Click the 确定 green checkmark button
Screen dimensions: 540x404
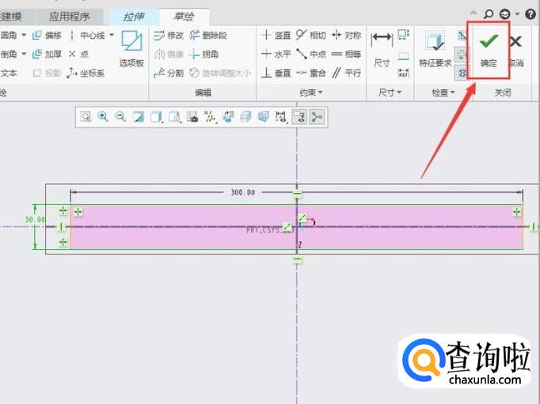pyautogui.click(x=489, y=50)
